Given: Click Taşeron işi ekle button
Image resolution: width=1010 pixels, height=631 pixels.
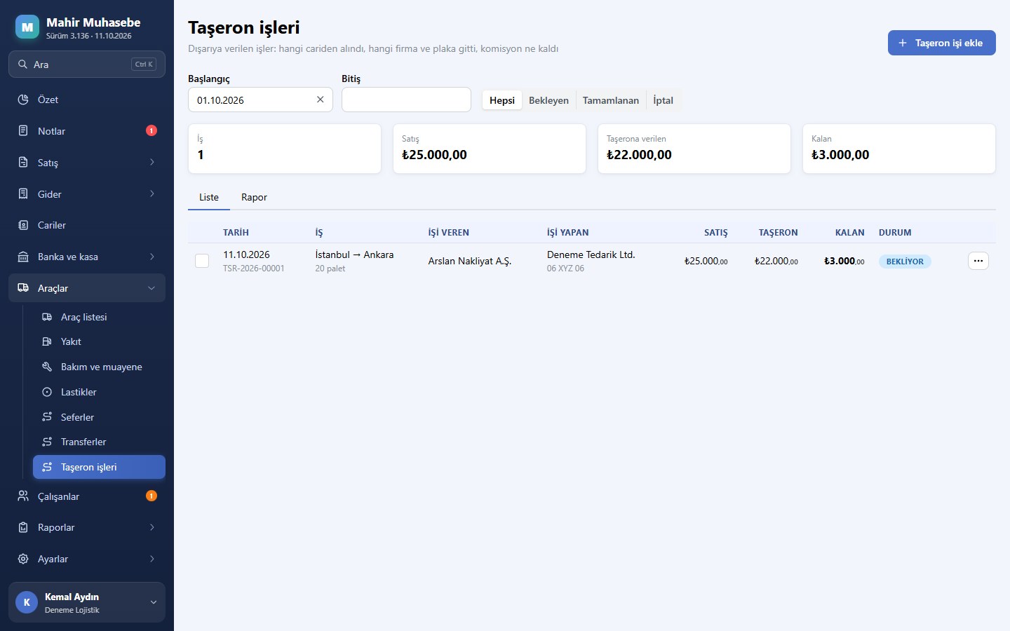Looking at the screenshot, I should (x=942, y=43).
